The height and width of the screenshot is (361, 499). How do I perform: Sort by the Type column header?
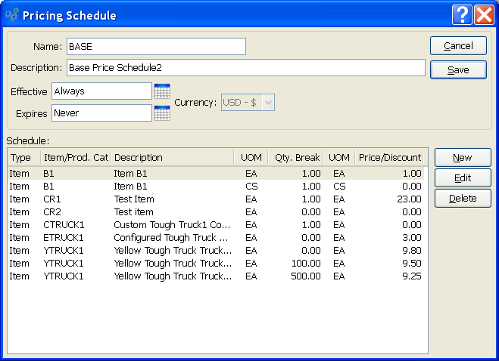click(24, 158)
